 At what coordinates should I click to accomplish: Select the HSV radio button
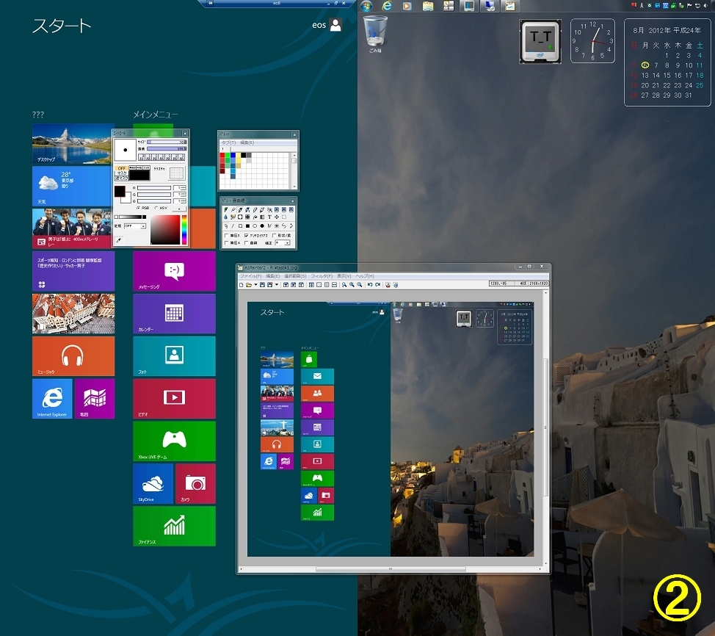[x=157, y=208]
